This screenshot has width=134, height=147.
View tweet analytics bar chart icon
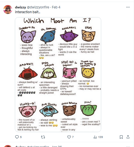[x=95, y=137]
